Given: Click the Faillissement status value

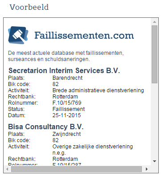Looking at the screenshot, I should [68, 109].
